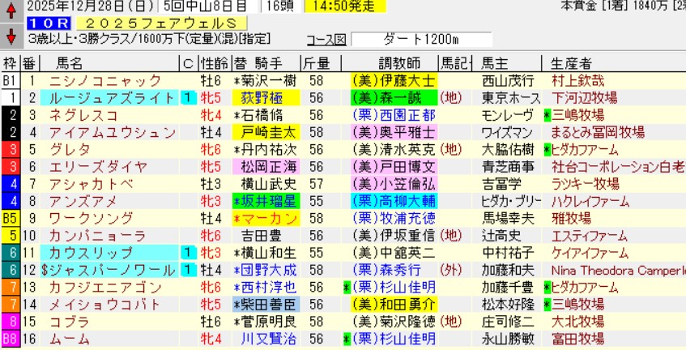Click the ダート1200m course field
Screen dimensions: 686x350
(421, 40)
